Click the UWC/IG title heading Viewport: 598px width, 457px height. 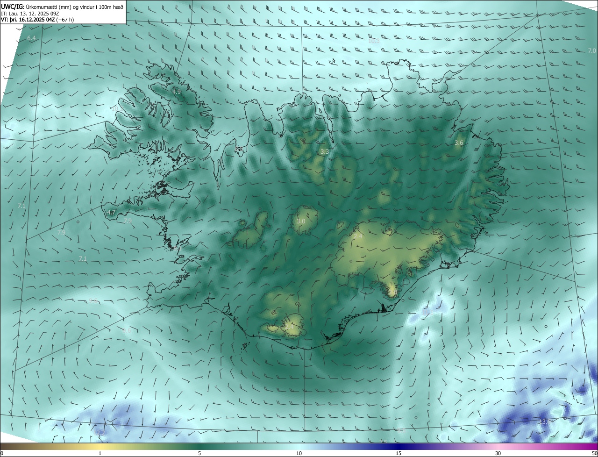point(12,7)
